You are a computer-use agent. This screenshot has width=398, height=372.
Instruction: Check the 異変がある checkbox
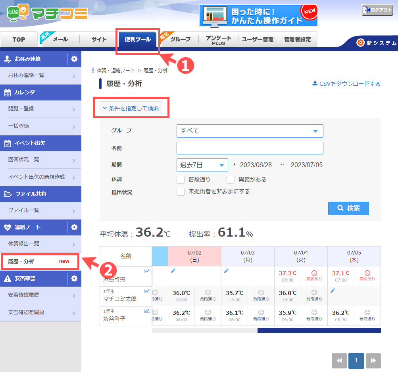click(231, 179)
